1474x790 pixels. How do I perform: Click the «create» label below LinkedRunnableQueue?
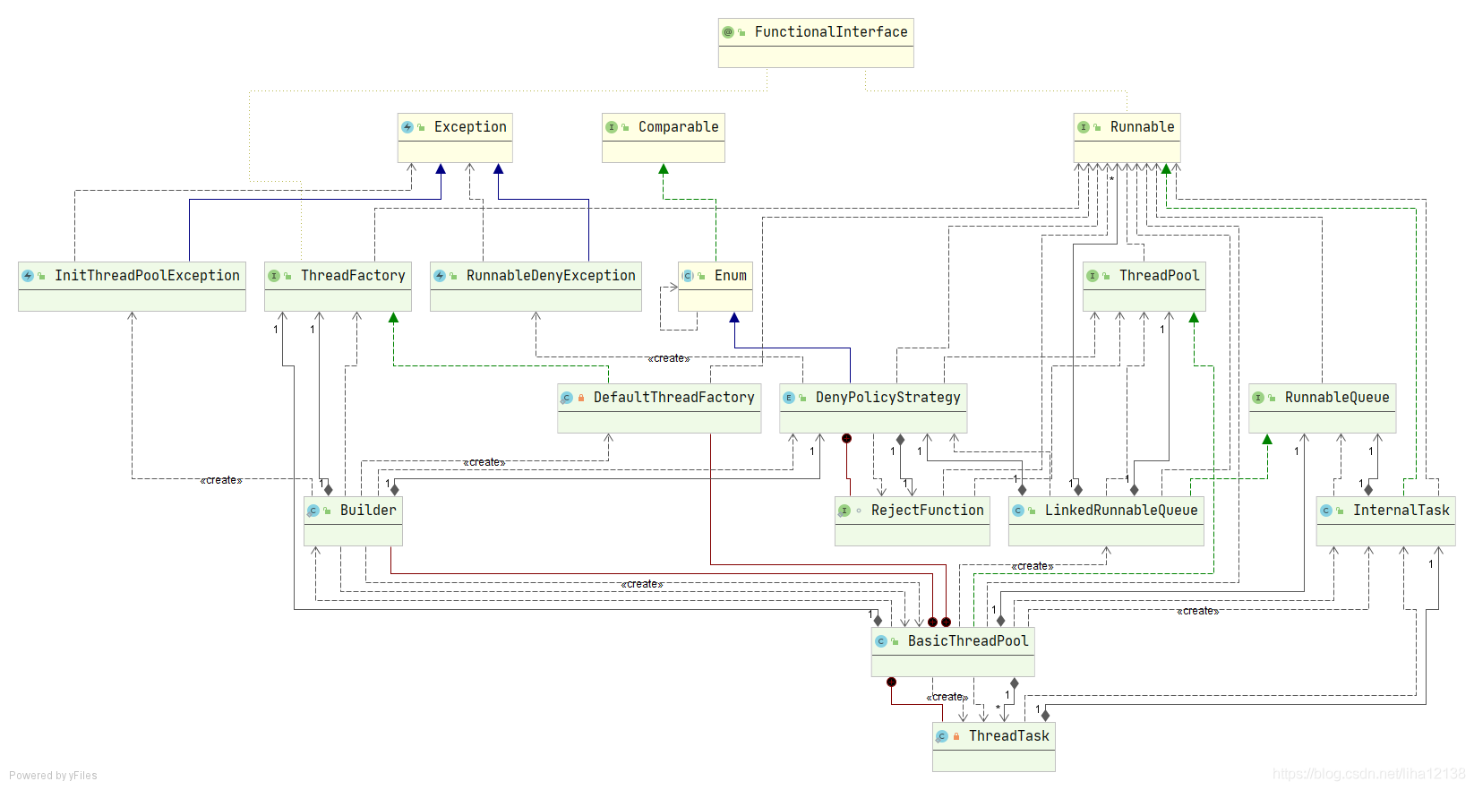point(1033,566)
